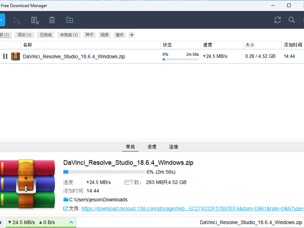Sort by the 大小 column header

(x=262, y=45)
